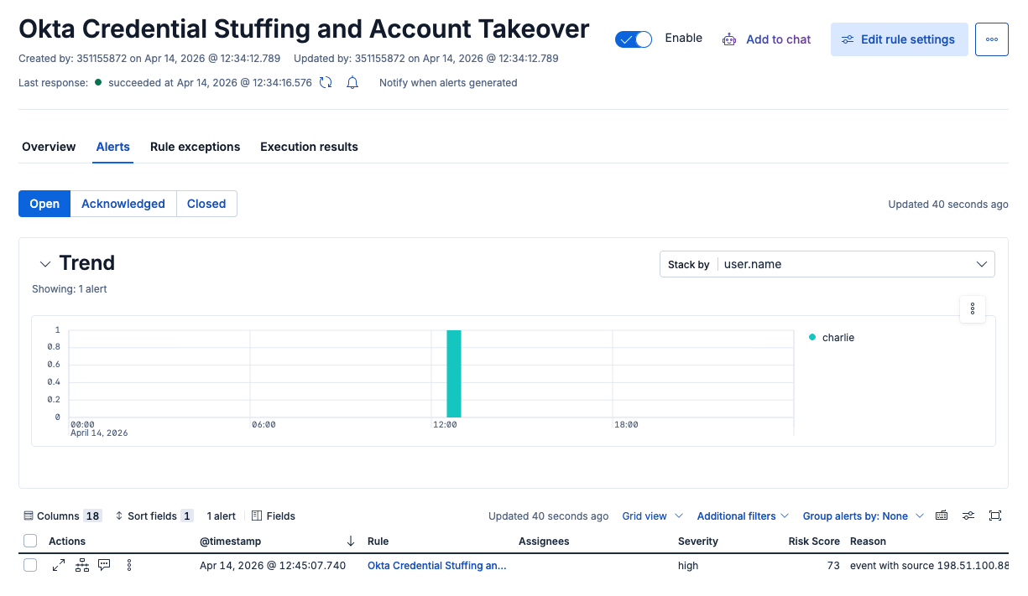Click the Rule column header
The height and width of the screenshot is (596, 1028).
[378, 542]
